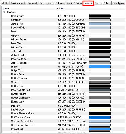Select the InfoText row name
The image size is (126, 134).
(x=16, y=106)
